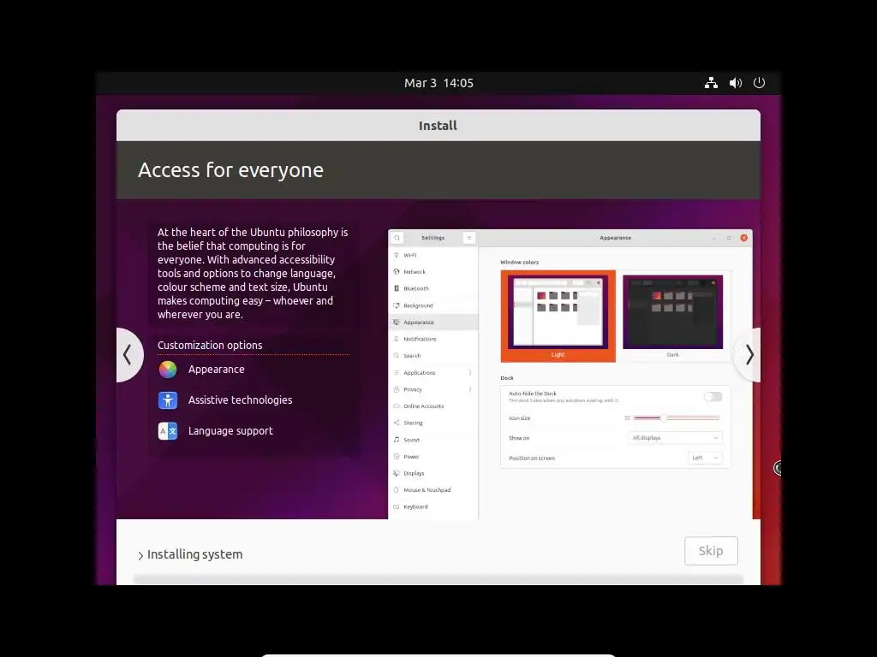
Task: Skip the current install step
Action: pyautogui.click(x=711, y=551)
